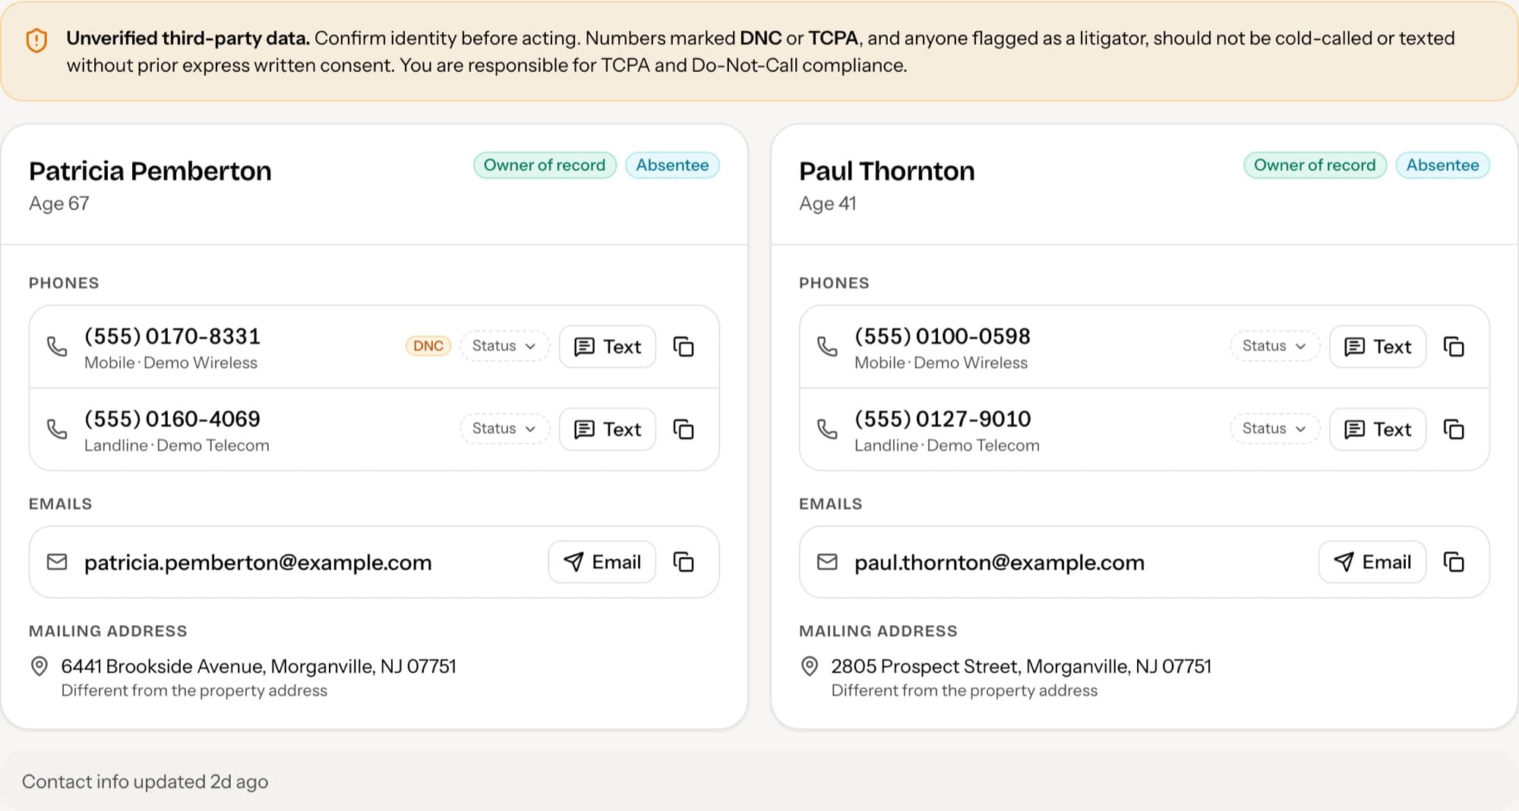
Task: Click phone number (555) 0170-8331
Action: point(172,336)
